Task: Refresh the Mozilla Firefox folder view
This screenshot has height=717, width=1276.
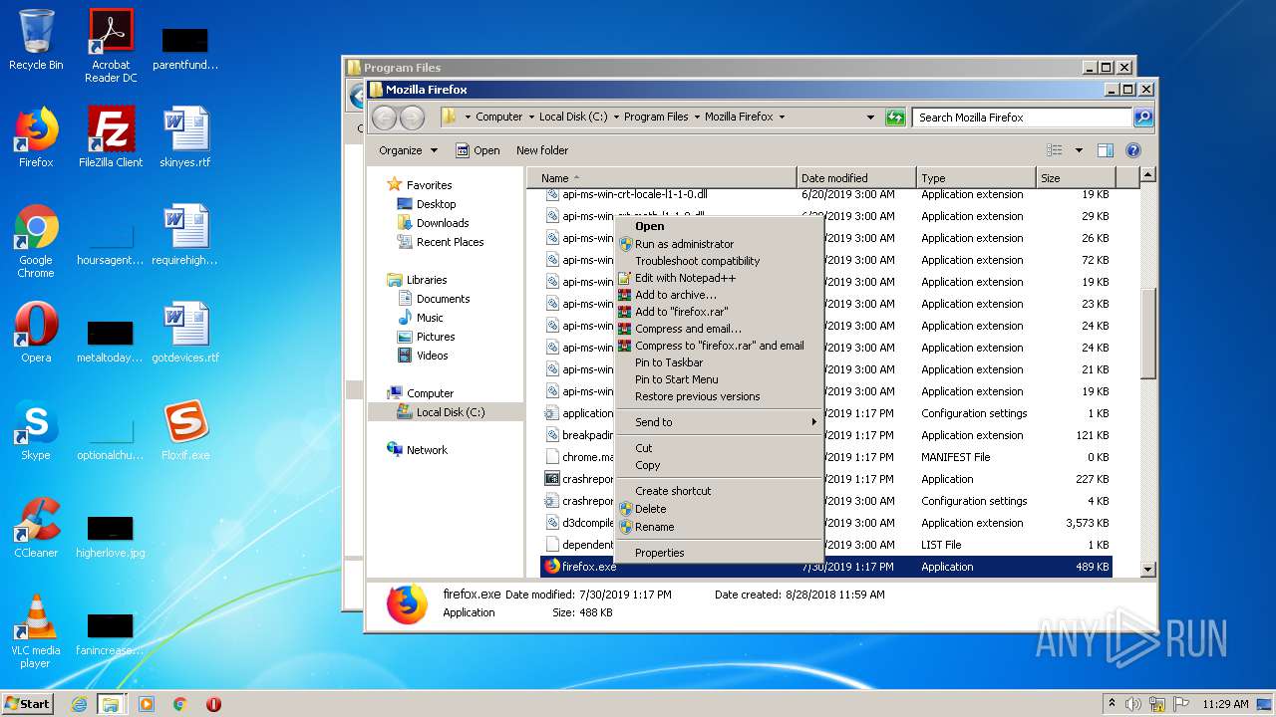Action: pyautogui.click(x=895, y=118)
